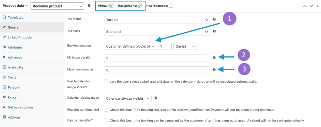Open the Tax status dropdown
The height and width of the screenshot is (127, 321).
click(x=157, y=20)
